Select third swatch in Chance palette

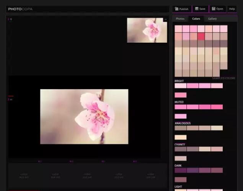click(x=205, y=149)
